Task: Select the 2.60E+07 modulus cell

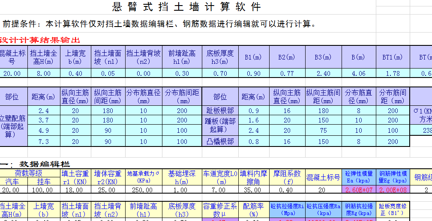Action: (x=359, y=190)
